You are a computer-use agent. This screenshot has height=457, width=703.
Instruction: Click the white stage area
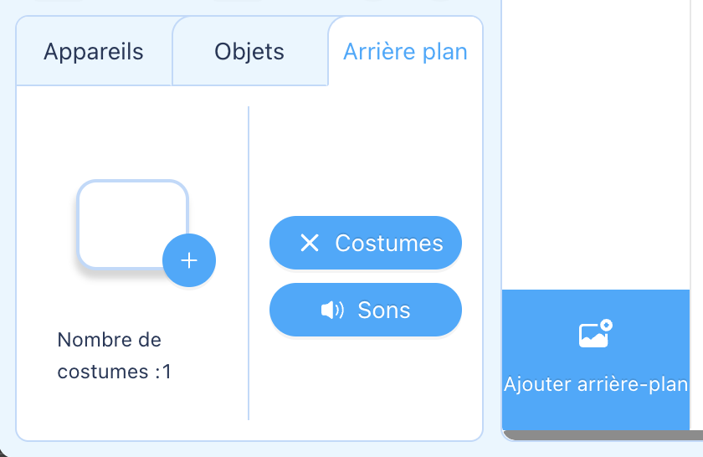595,143
